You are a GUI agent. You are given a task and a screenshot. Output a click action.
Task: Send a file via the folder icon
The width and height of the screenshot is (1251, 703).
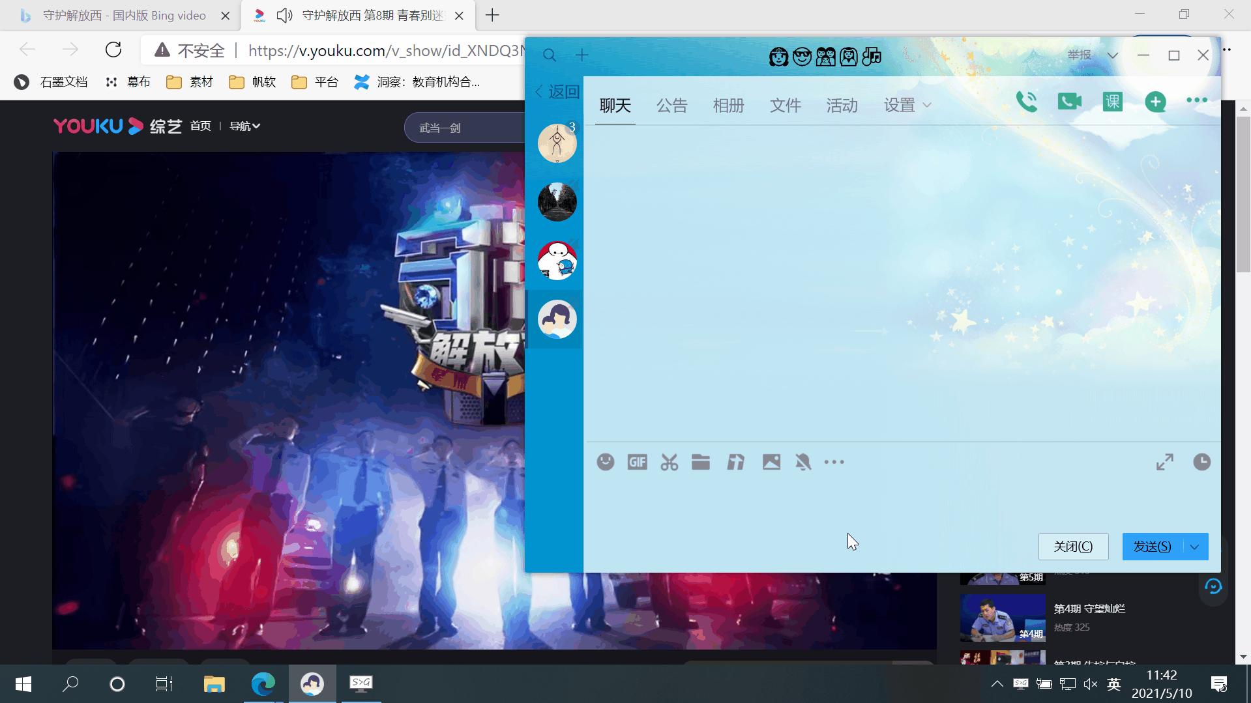coord(701,462)
